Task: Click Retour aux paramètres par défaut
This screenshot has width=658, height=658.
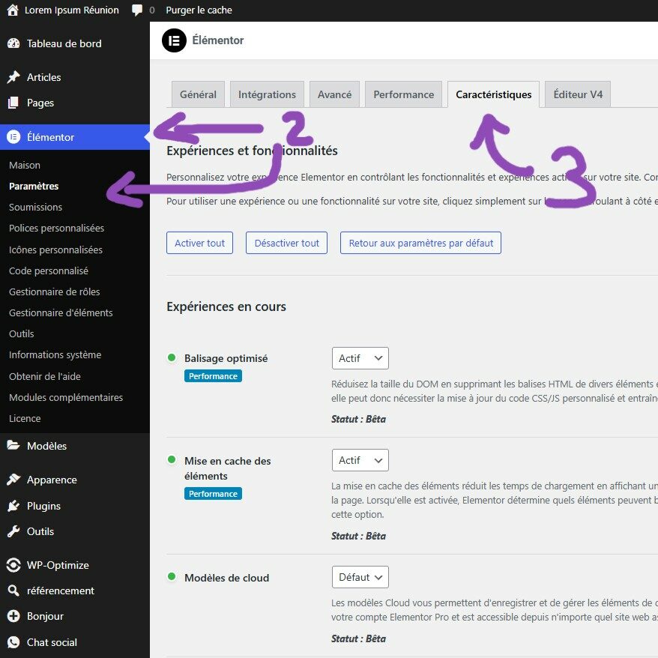Action: pos(421,243)
